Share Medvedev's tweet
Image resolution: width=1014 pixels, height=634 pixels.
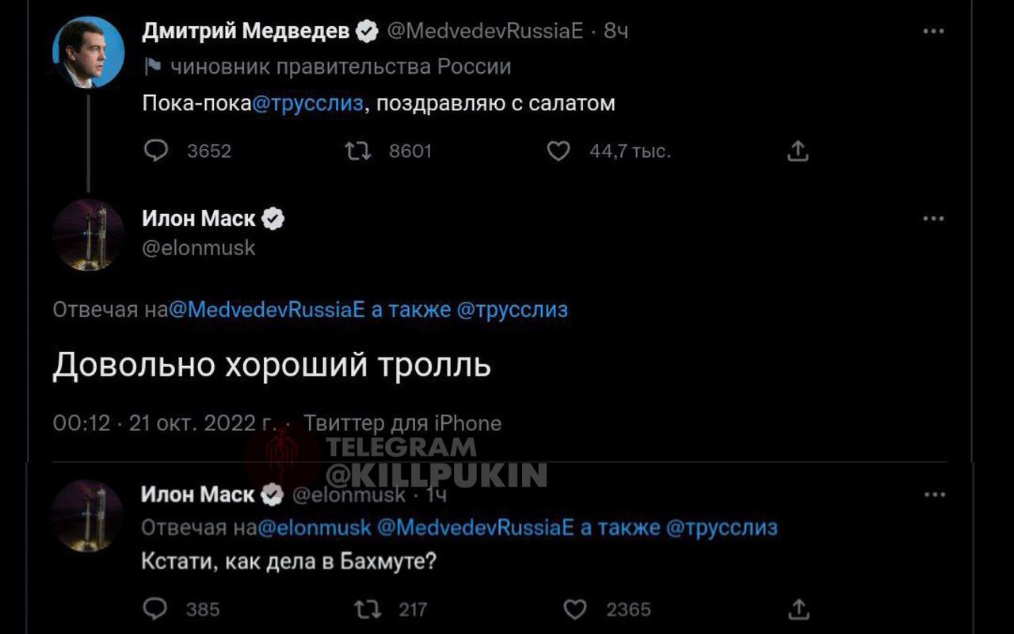[x=798, y=151]
